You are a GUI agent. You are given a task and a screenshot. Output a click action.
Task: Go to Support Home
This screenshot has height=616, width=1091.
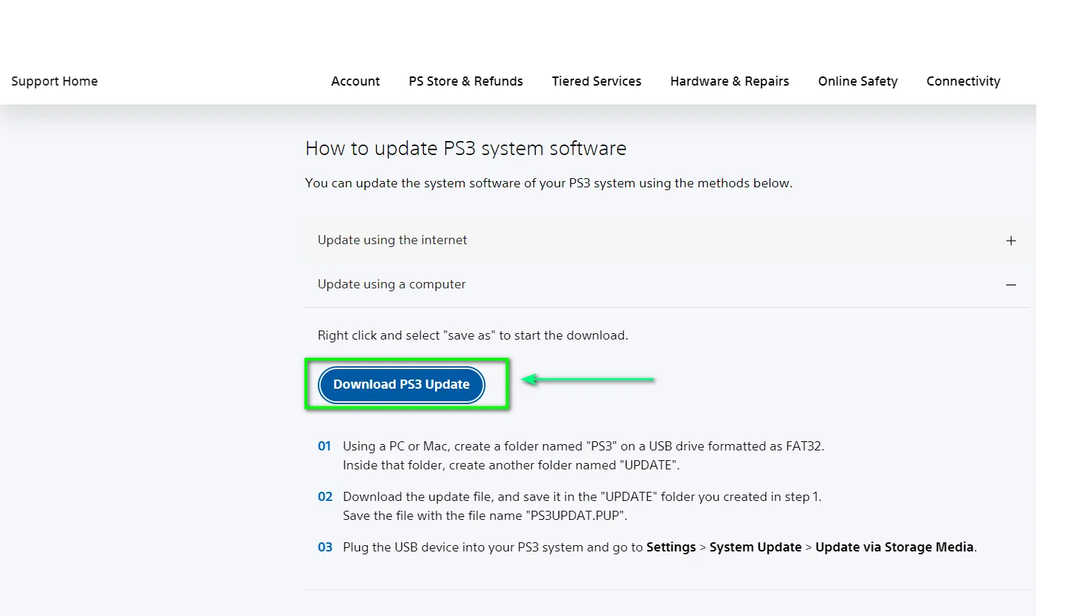click(x=54, y=81)
